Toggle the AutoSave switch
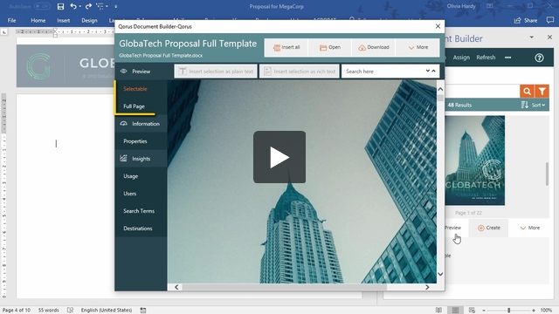 (x=42, y=6)
